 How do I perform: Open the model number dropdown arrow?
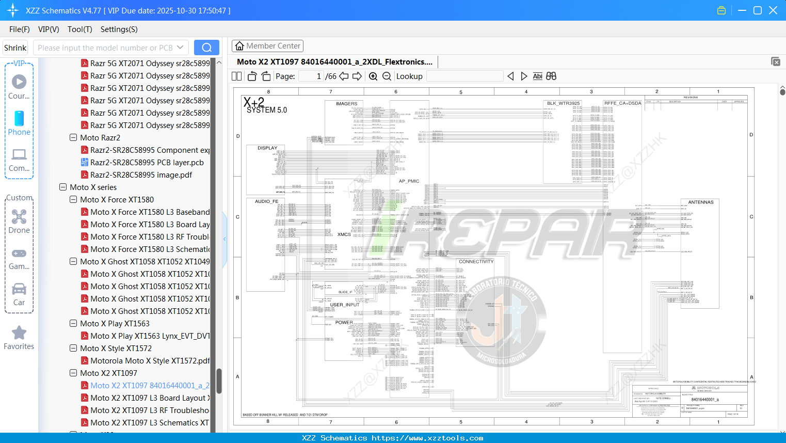pos(180,48)
